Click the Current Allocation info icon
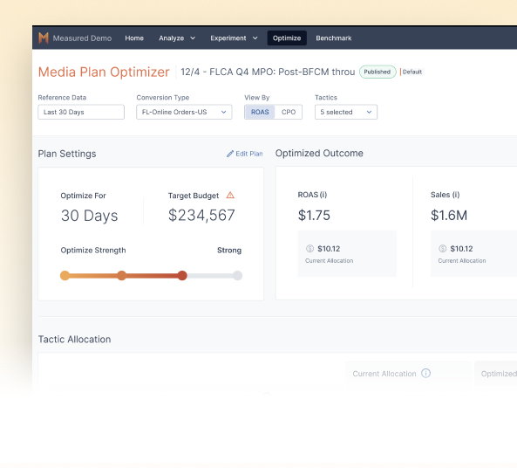The width and height of the screenshot is (517, 468). [425, 373]
